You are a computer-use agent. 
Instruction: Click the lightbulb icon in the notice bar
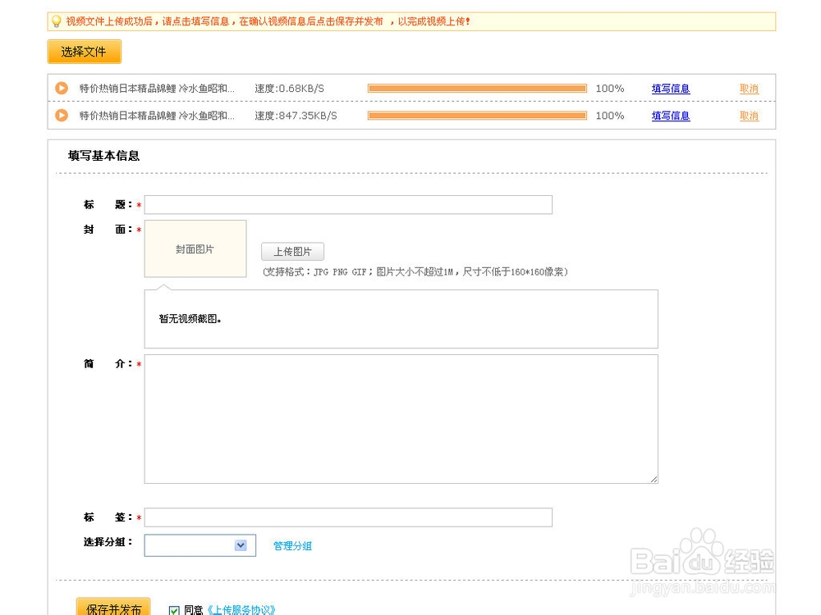[x=56, y=21]
